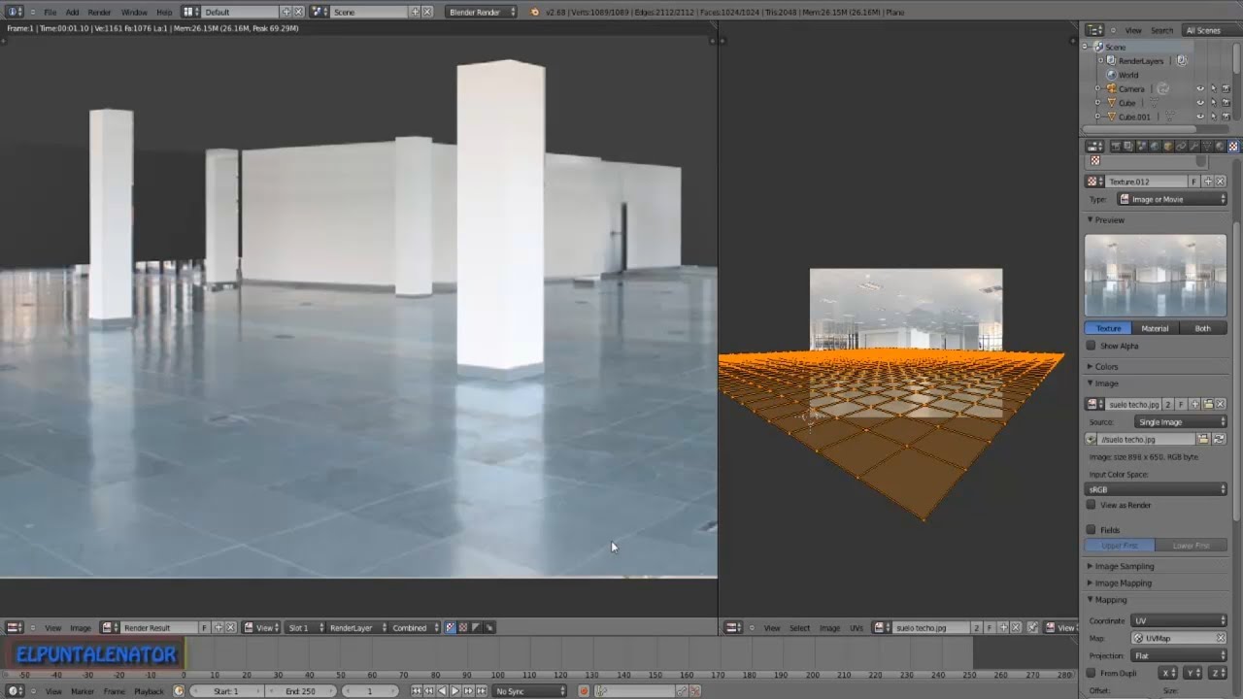Select the Texture preview mode button

pyautogui.click(x=1108, y=328)
